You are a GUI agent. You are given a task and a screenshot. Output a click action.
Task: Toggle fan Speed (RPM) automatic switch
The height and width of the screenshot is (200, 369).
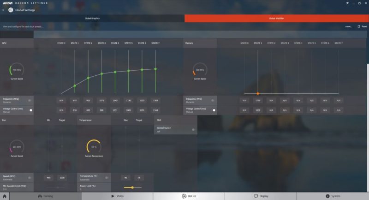pos(30,178)
